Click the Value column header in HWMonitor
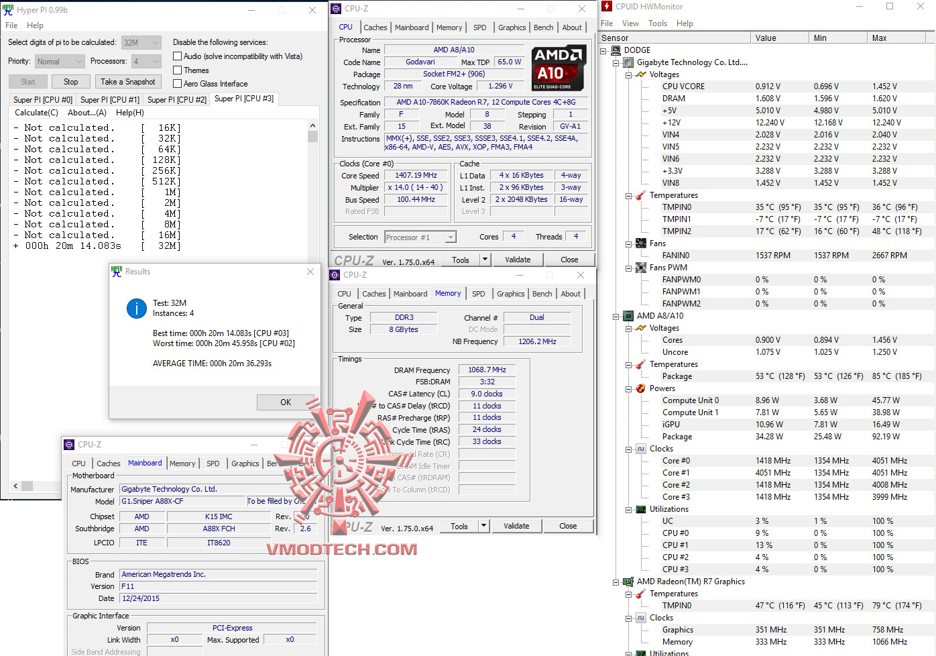Image resolution: width=936 pixels, height=656 pixels. (779, 38)
